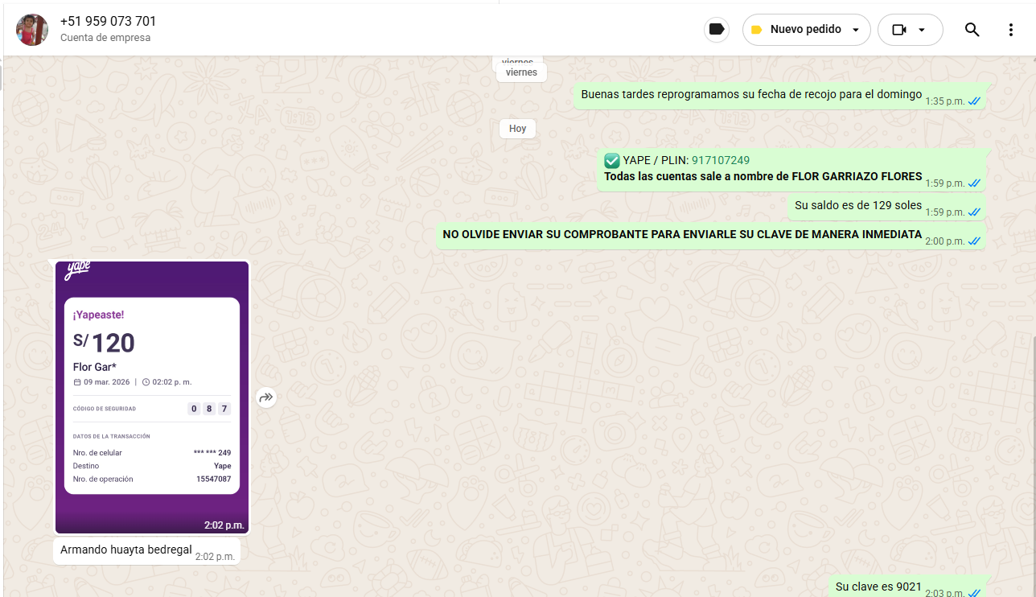Click the black label tag icon

pos(717,30)
